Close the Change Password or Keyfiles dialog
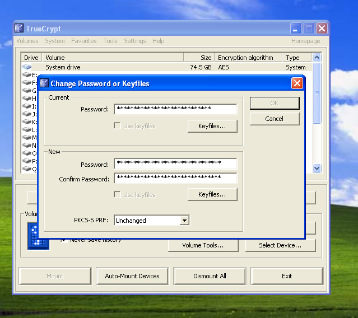This screenshot has width=358, height=318. point(297,83)
